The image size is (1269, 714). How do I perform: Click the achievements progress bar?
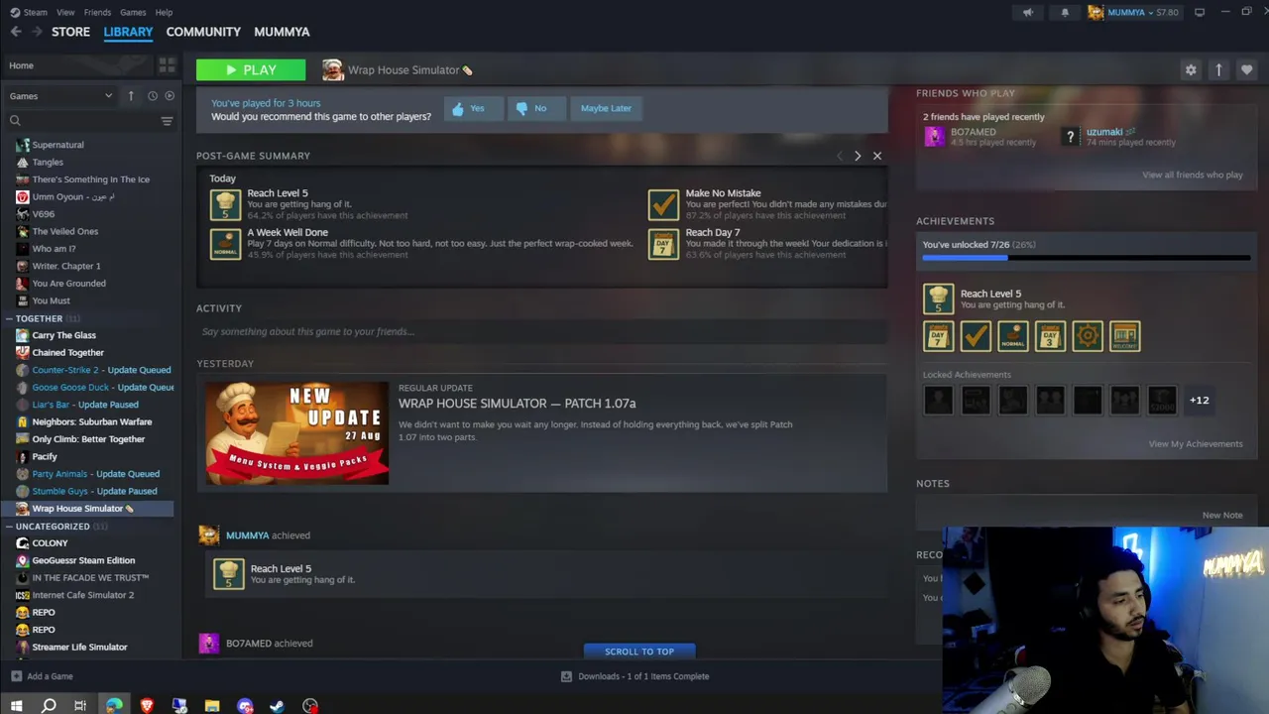tap(1086, 258)
